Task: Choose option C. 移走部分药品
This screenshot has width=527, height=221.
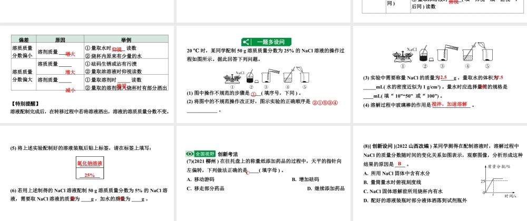Action: [x=206, y=188]
